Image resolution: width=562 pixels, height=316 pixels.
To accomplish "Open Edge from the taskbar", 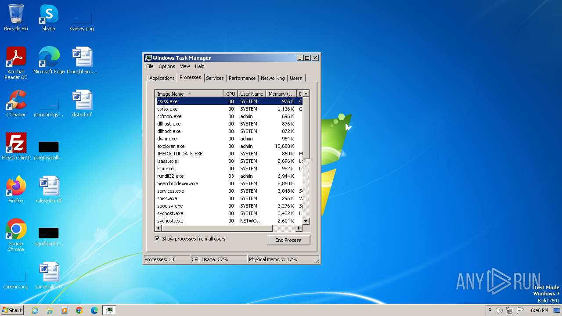I will click(x=94, y=310).
